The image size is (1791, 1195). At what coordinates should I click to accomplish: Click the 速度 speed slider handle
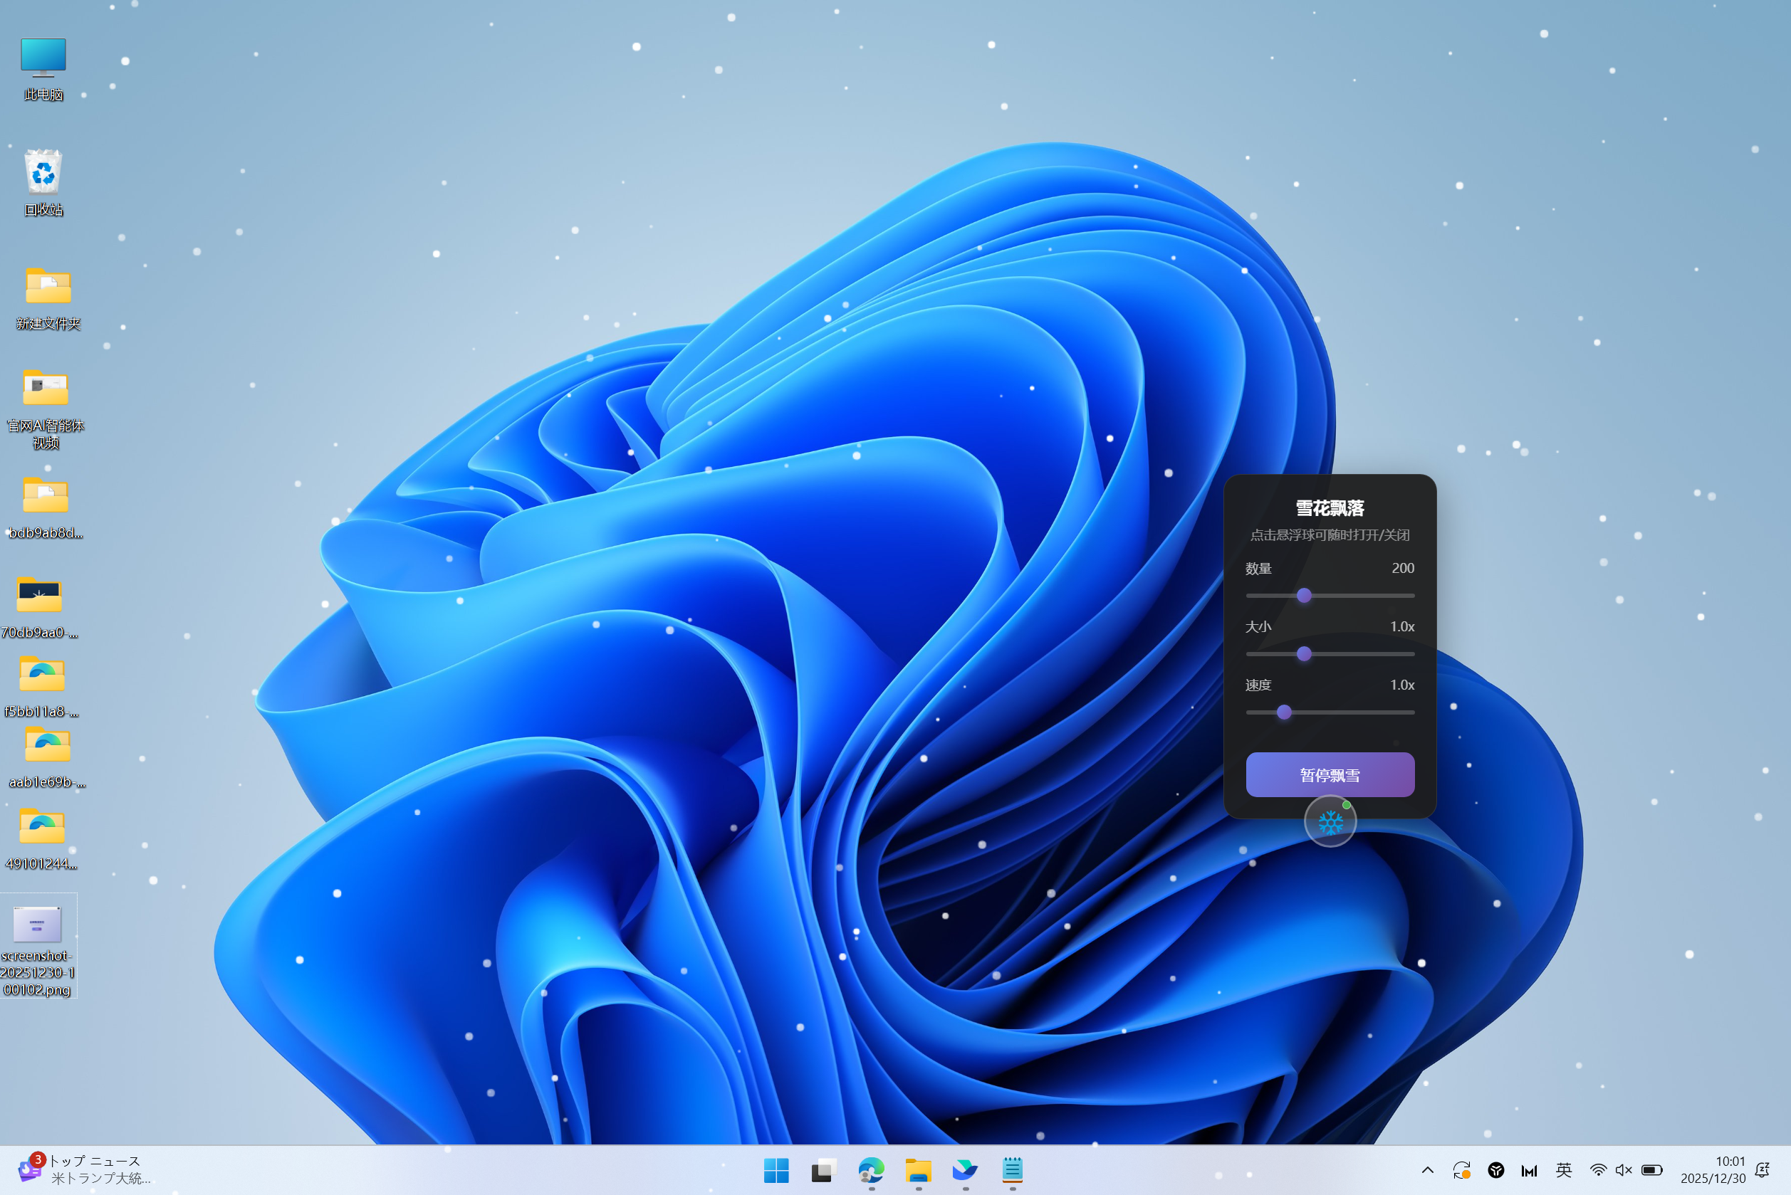coord(1284,712)
